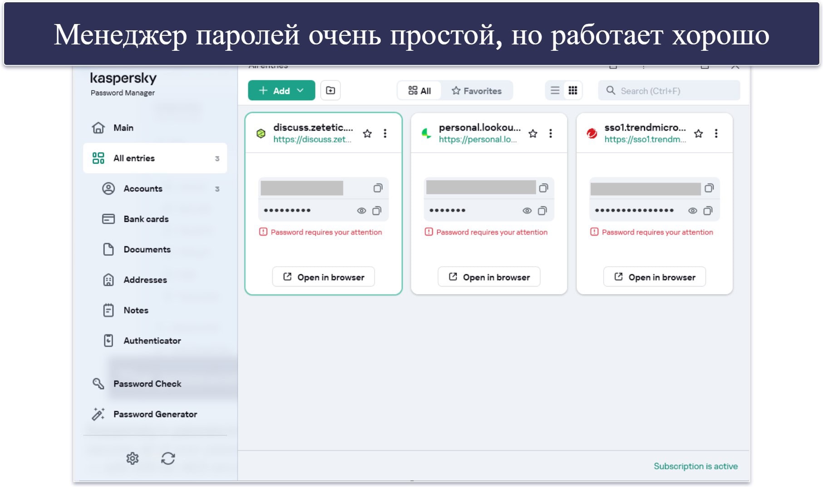Favorite the discuss.zetetic entry
823x487 pixels.
tap(367, 133)
